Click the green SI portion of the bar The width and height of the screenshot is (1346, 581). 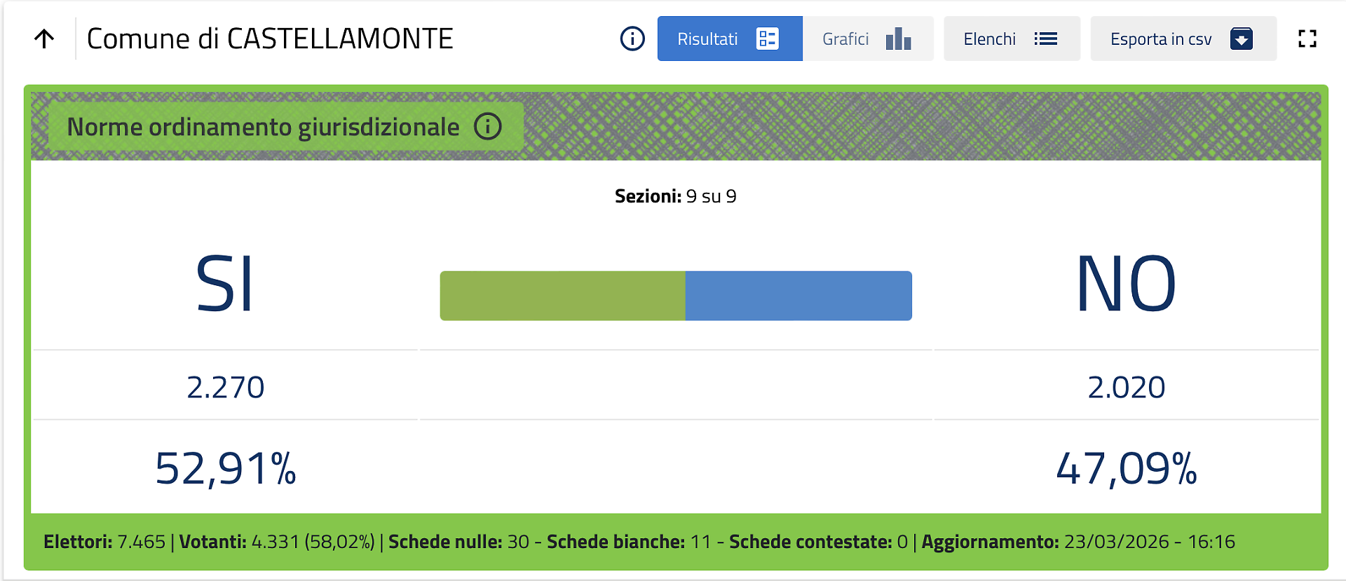(x=562, y=296)
